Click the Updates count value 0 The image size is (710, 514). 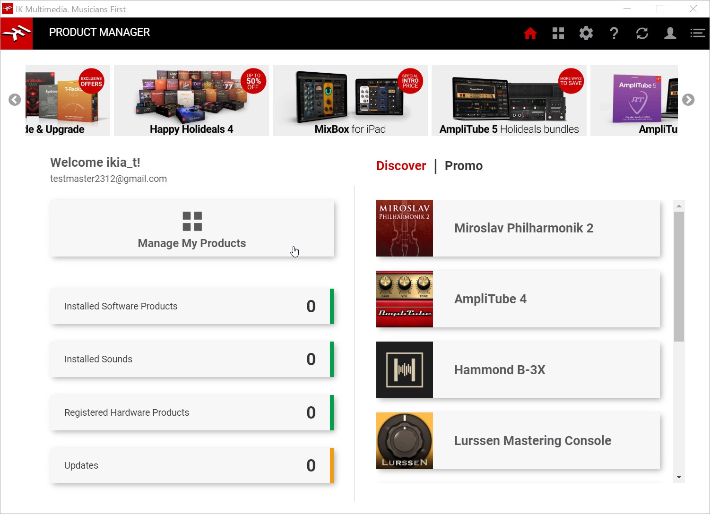coord(311,465)
